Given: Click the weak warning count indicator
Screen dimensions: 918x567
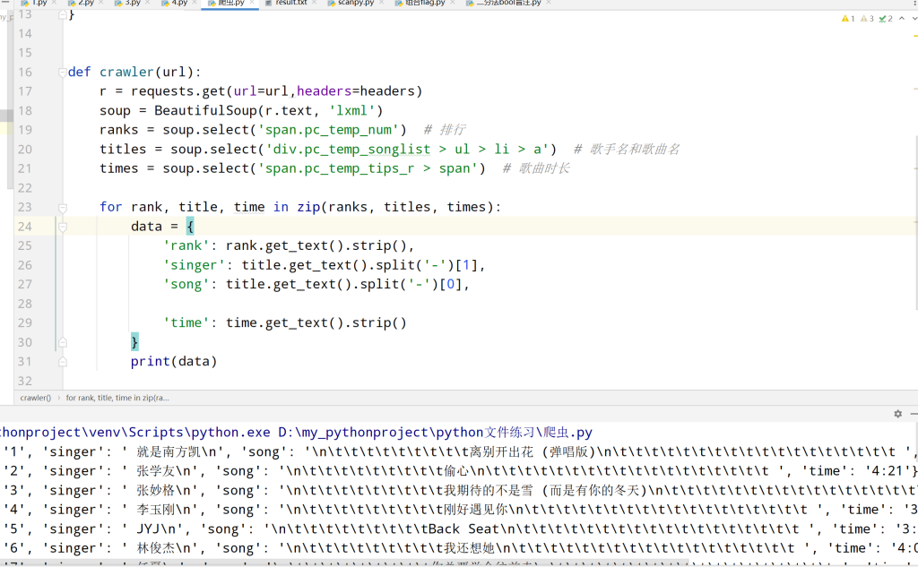Looking at the screenshot, I should tap(866, 18).
